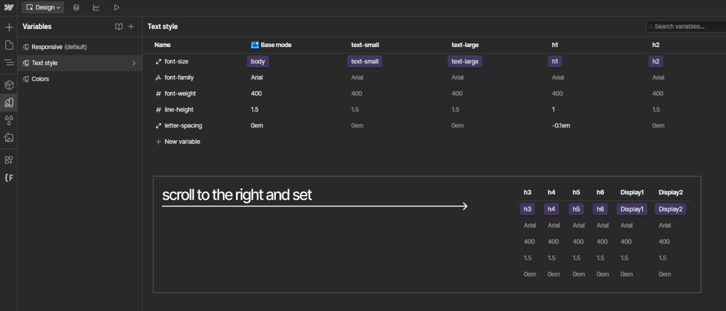Open the Assets image icon
This screenshot has height=311, width=726.
tap(9, 138)
